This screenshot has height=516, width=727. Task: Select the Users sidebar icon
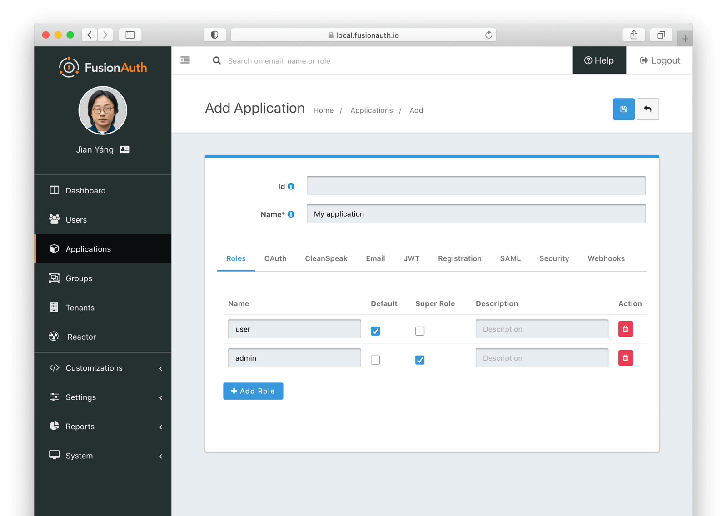(x=54, y=219)
